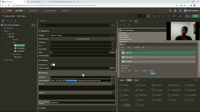Open the Rendering tree tab icon
Viewport: 200px width, 112px height.
[x=3, y=21]
